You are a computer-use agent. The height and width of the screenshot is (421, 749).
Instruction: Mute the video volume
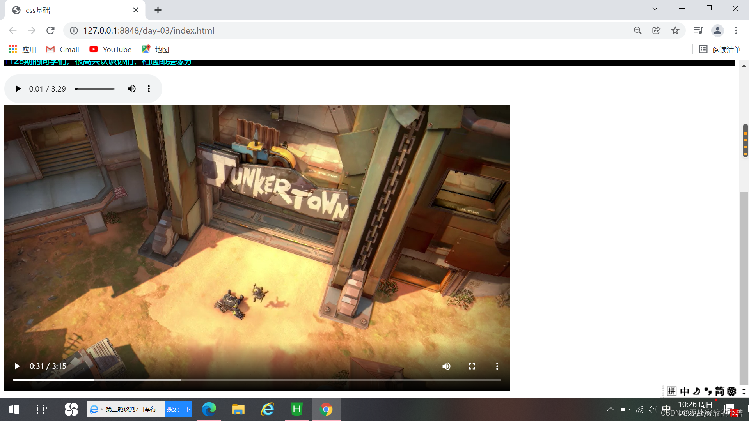(446, 366)
